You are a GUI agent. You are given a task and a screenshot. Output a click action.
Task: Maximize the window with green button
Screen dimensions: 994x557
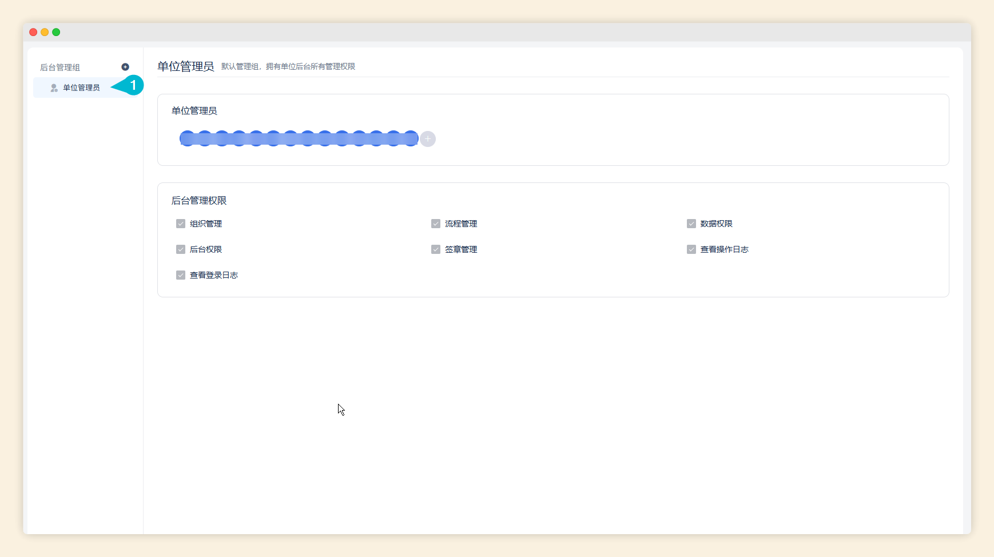[x=56, y=32]
